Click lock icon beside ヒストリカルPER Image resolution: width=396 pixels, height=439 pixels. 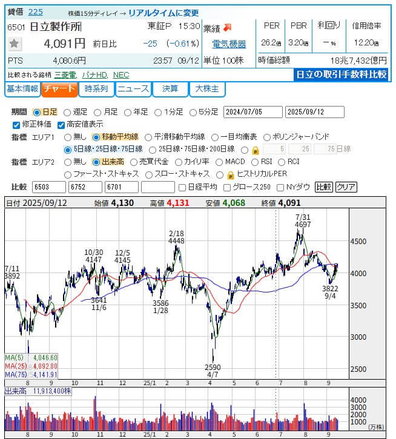pos(230,175)
